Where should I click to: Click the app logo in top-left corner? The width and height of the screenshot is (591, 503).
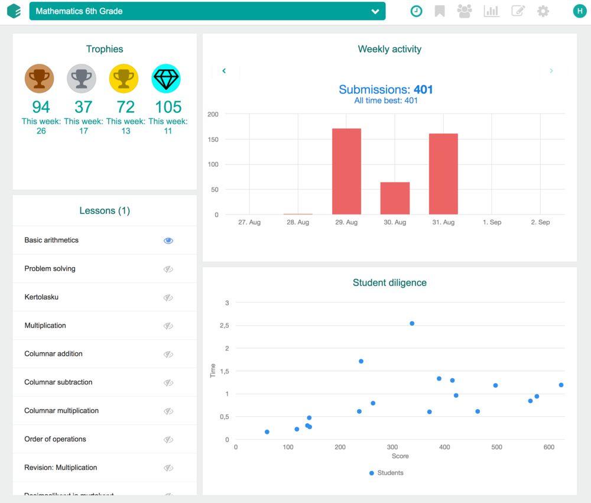click(x=14, y=11)
